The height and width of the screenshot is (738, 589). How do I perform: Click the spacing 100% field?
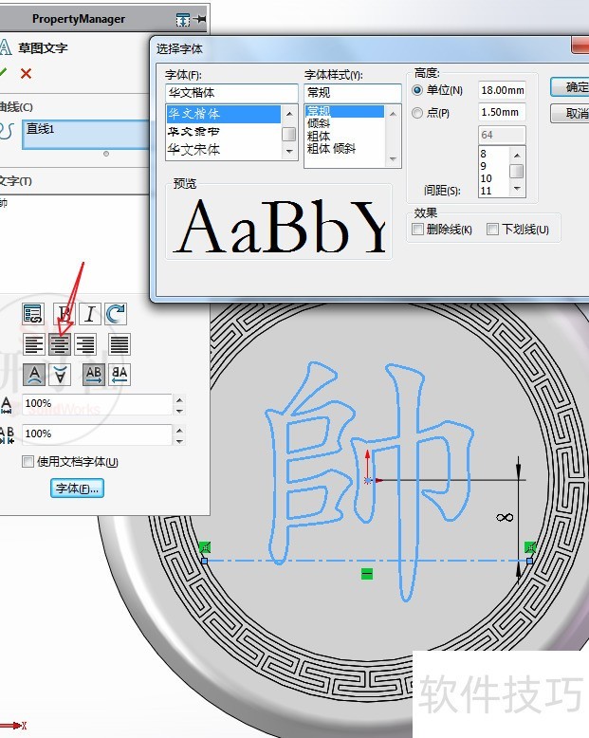(x=98, y=434)
